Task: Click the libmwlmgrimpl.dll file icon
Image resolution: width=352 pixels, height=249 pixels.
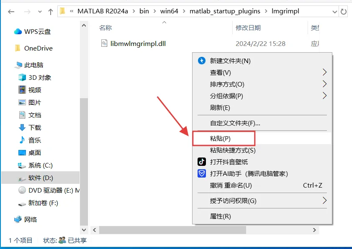Action: coord(104,43)
